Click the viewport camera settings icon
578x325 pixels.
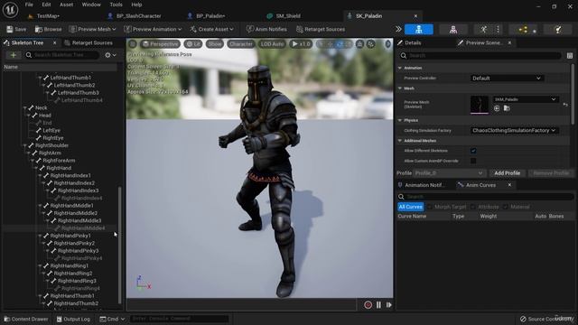(371, 44)
